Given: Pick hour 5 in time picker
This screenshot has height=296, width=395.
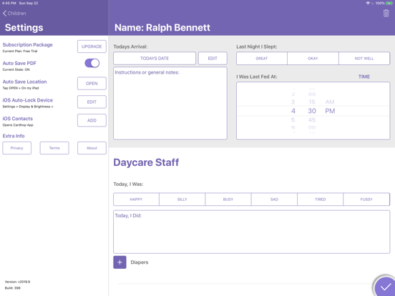Looking at the screenshot, I should click(x=293, y=120).
